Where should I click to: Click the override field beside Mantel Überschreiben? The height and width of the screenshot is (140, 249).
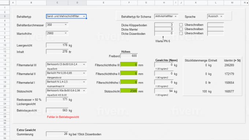tap(215, 29)
